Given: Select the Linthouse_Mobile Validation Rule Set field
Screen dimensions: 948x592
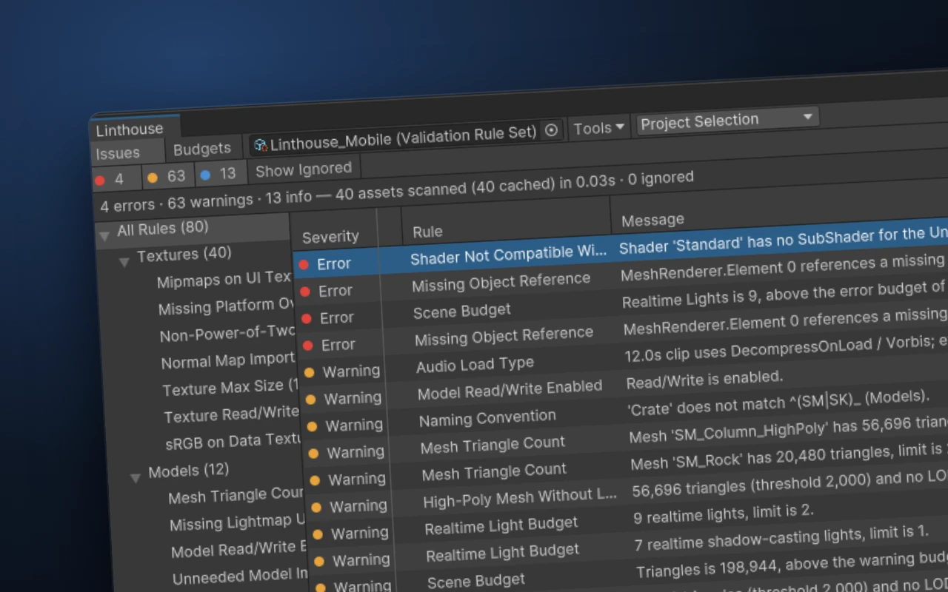Looking at the screenshot, I should [x=406, y=137].
